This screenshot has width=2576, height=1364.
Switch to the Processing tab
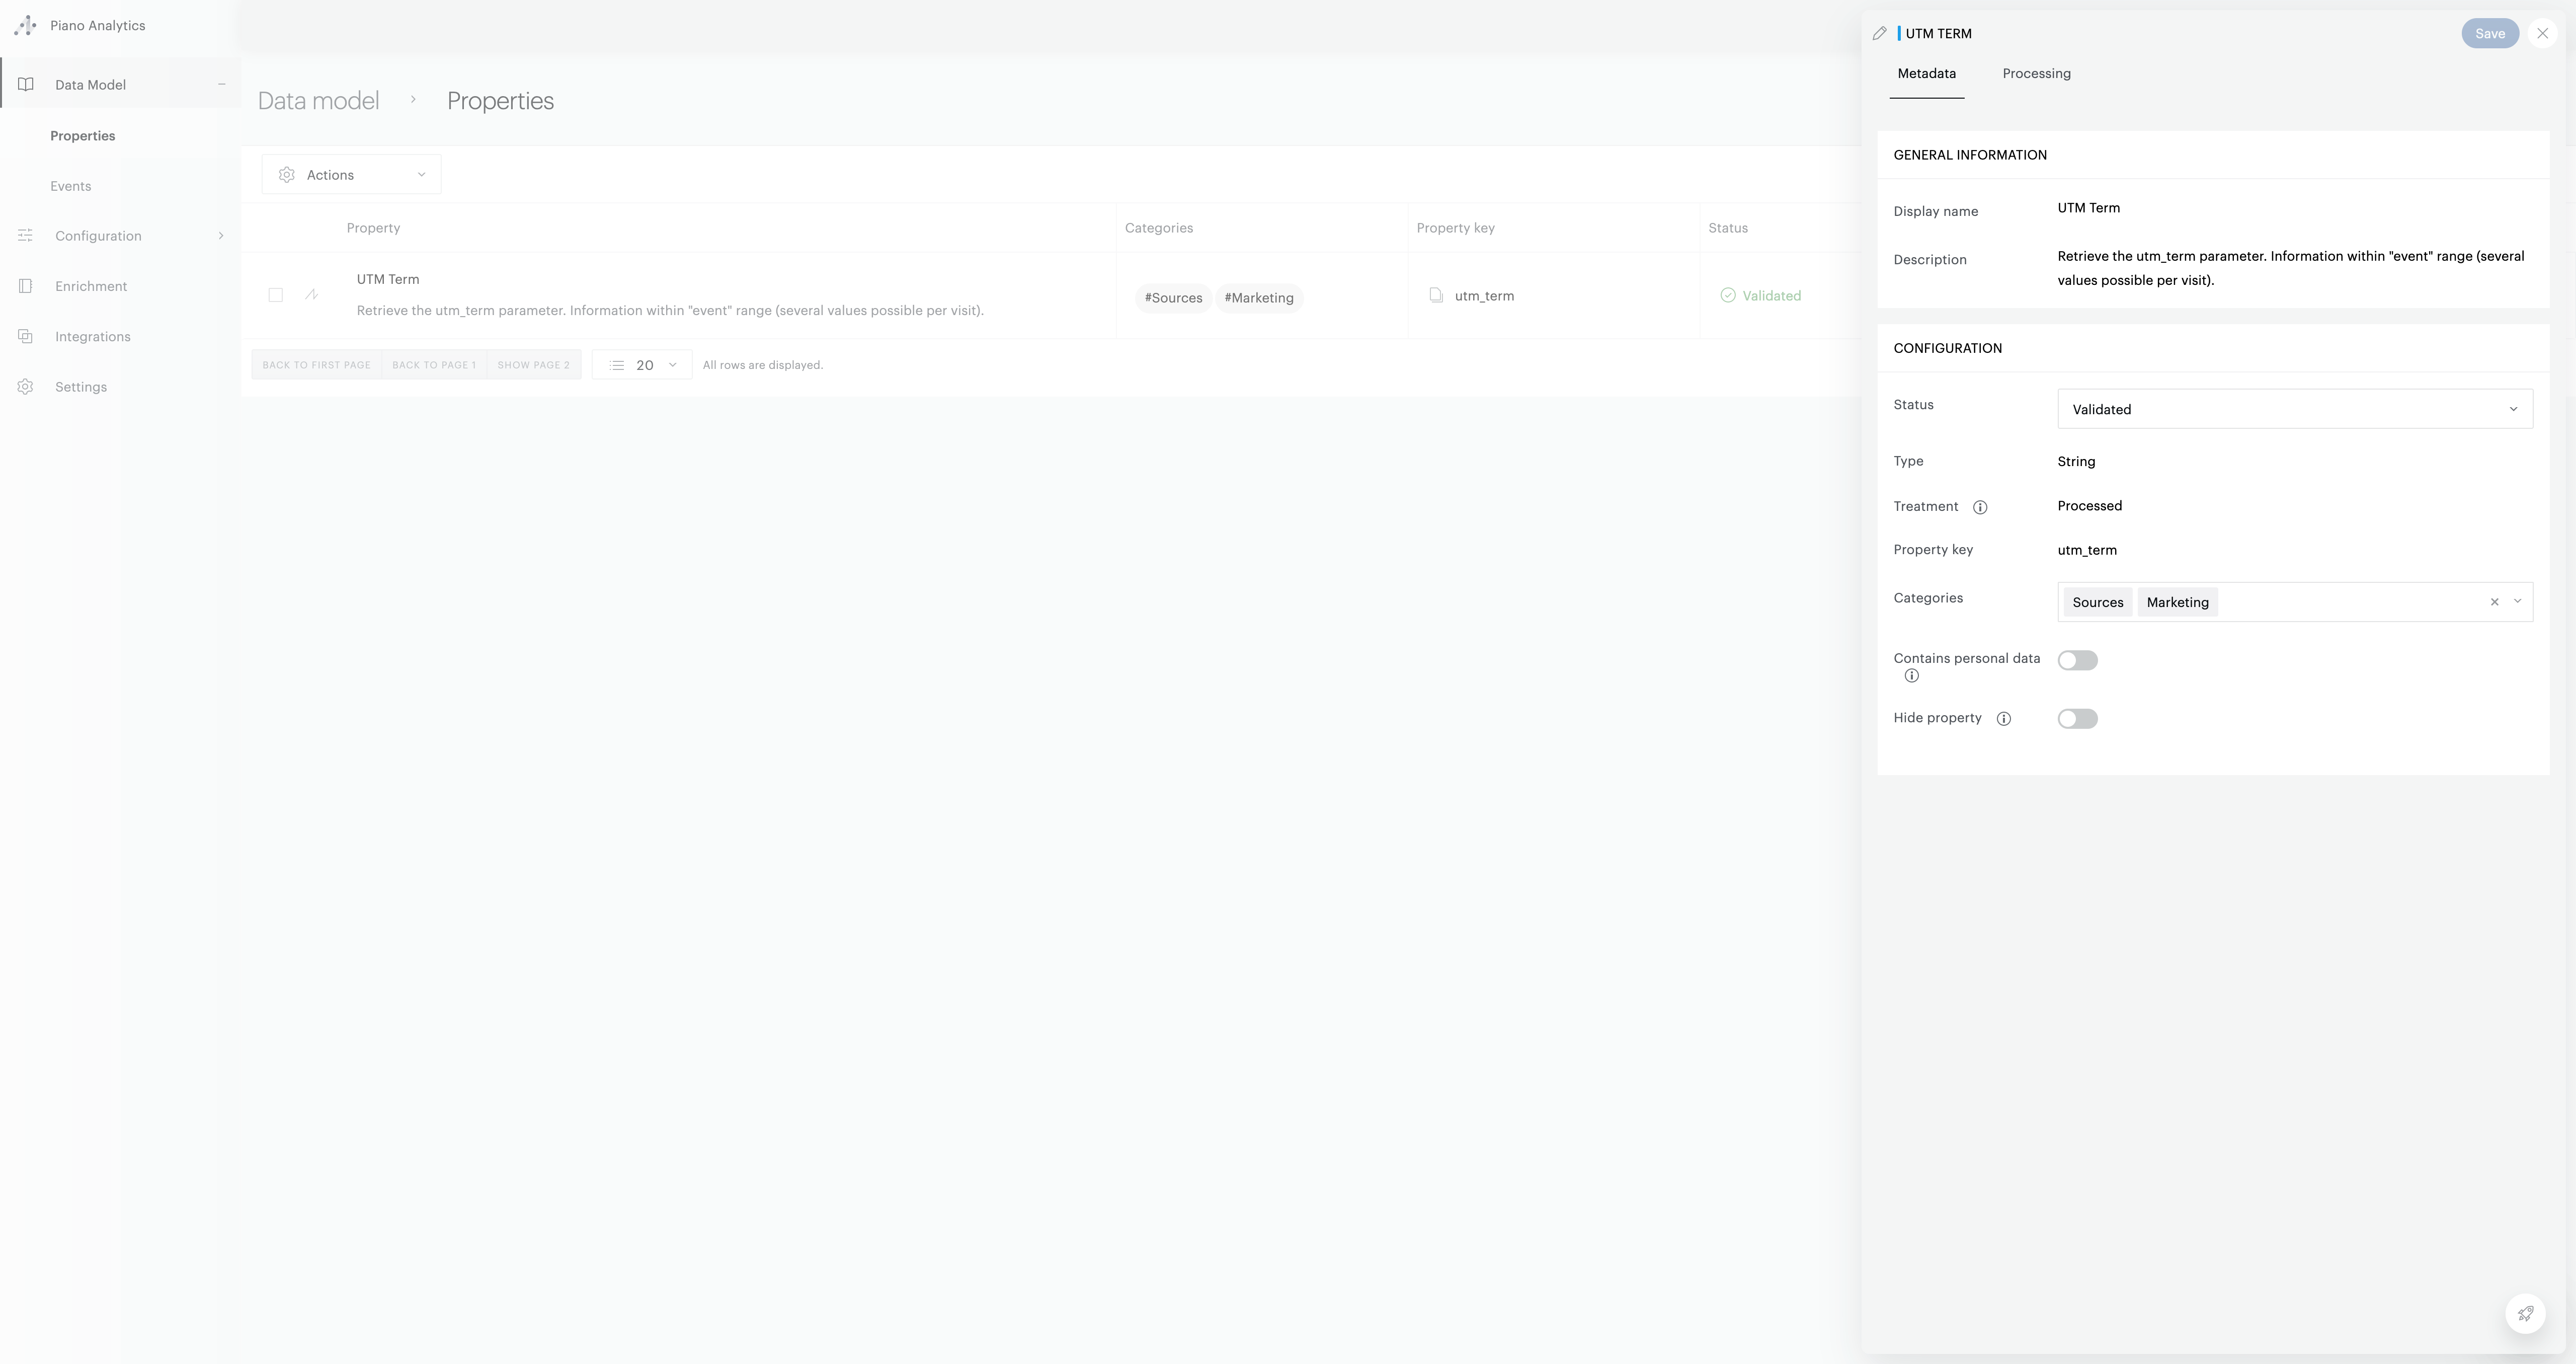(x=2036, y=73)
